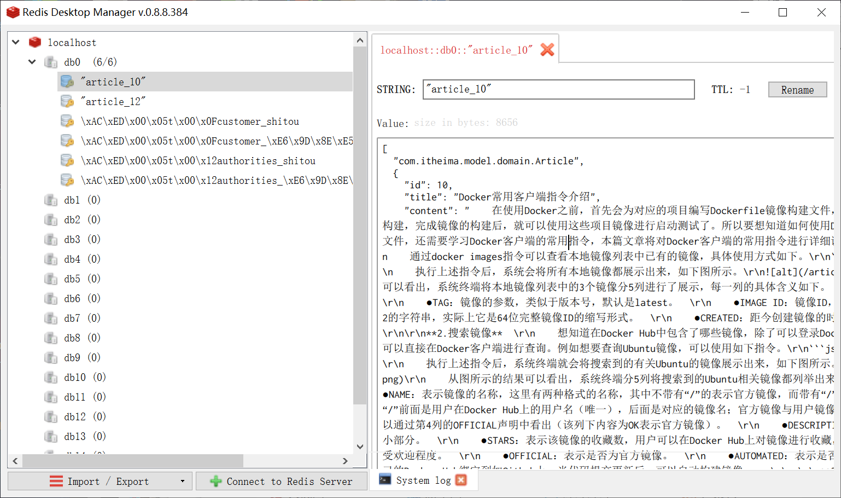This screenshot has width=841, height=498.
Task: Click the red lines Import/Export icon
Action: pyautogui.click(x=56, y=481)
